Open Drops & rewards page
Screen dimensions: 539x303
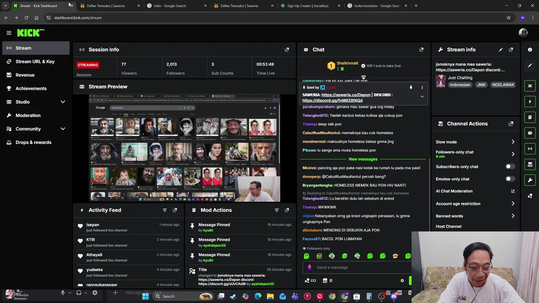coord(36,142)
